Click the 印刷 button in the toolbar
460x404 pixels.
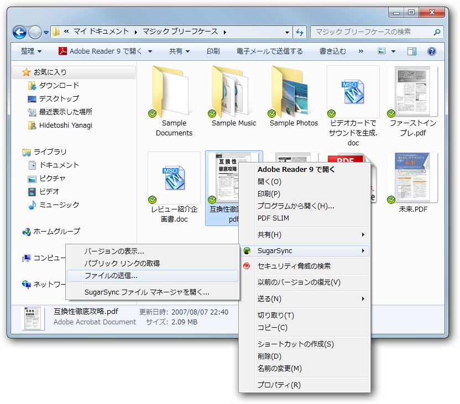pos(212,51)
